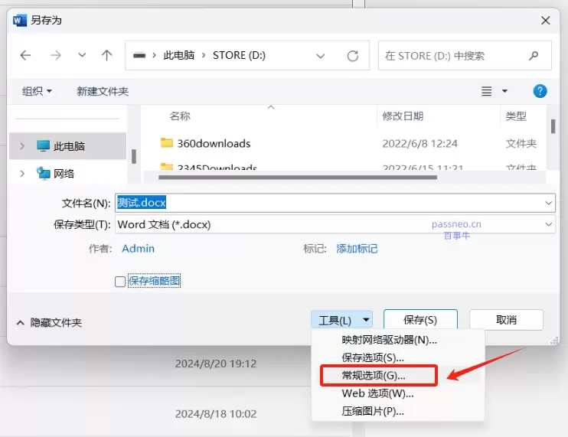Image resolution: width=568 pixels, height=437 pixels.
Task: Open the 文件名 dropdown arrow
Action: click(x=548, y=203)
